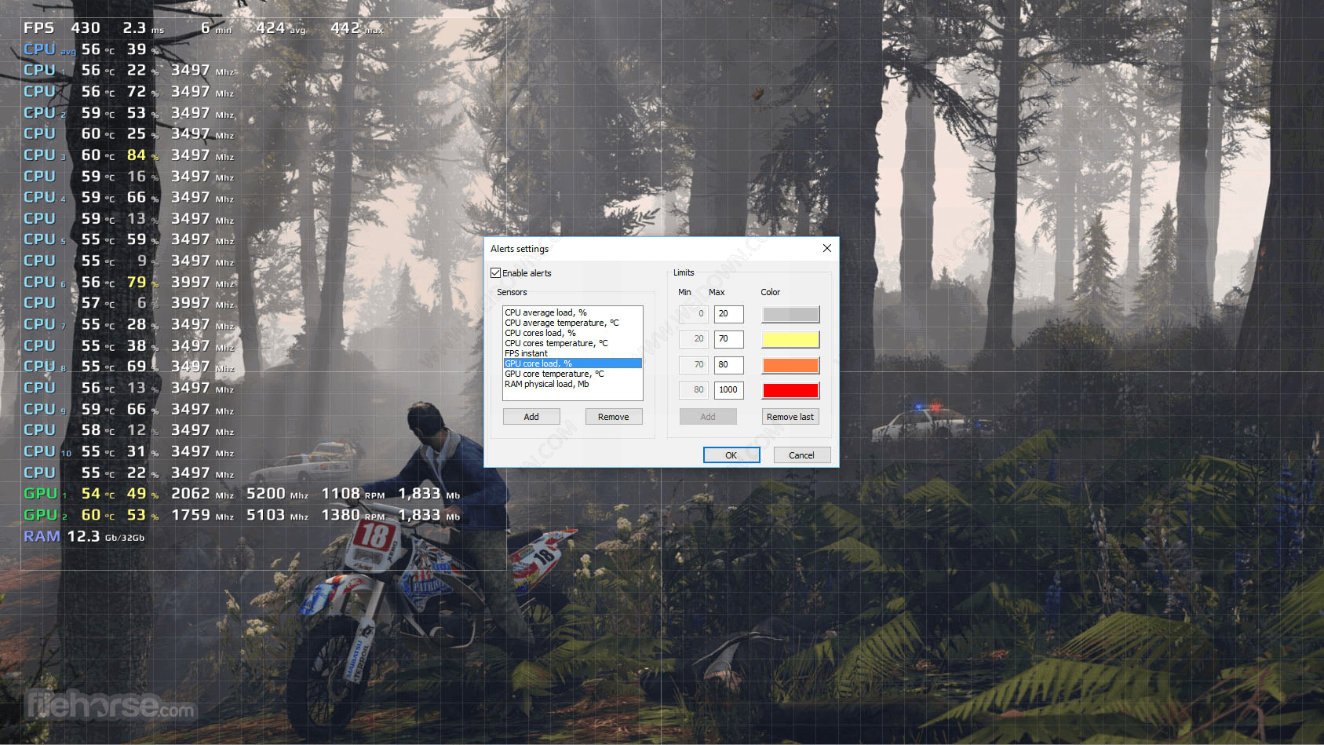Image resolution: width=1324 pixels, height=745 pixels.
Task: Click the GPU 2 overlay label
Action: click(45, 515)
